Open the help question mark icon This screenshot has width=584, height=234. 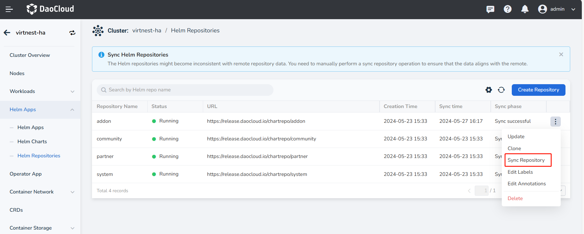pyautogui.click(x=507, y=9)
